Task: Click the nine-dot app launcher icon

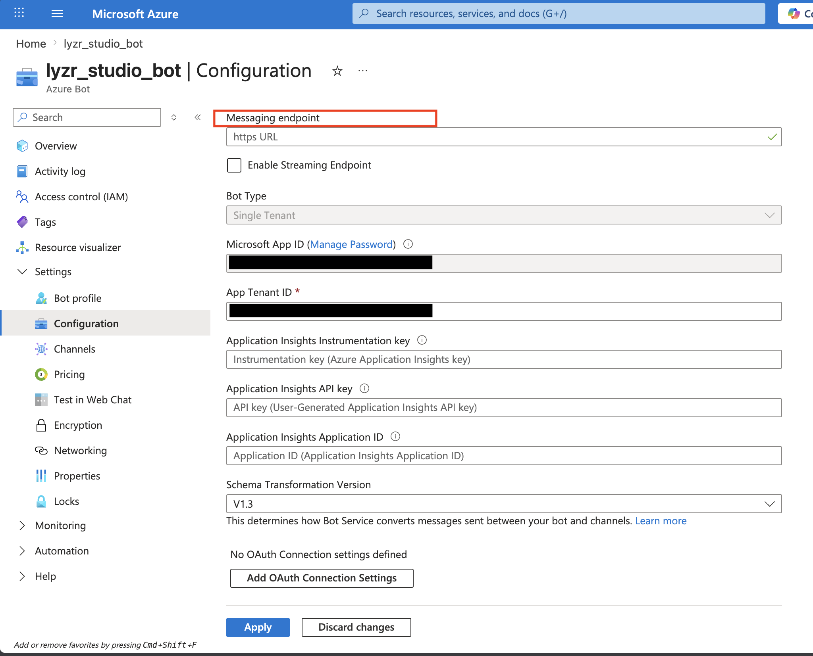Action: (19, 13)
